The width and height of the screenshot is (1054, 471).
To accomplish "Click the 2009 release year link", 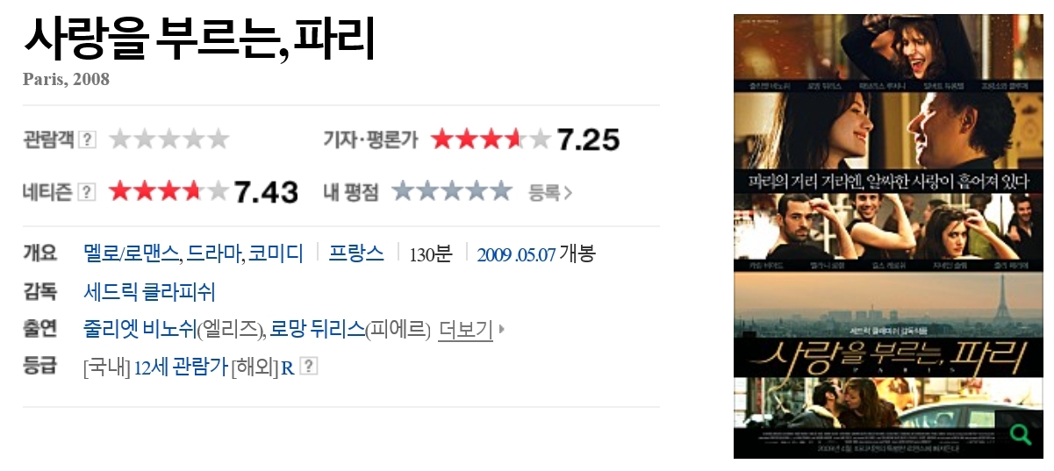I will click(x=495, y=255).
